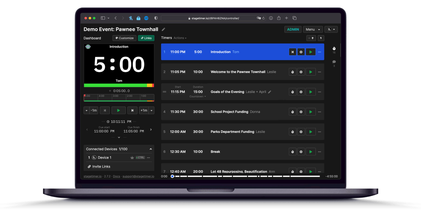Collapse the Connected Devices panel
421x210 pixels.
(151, 149)
